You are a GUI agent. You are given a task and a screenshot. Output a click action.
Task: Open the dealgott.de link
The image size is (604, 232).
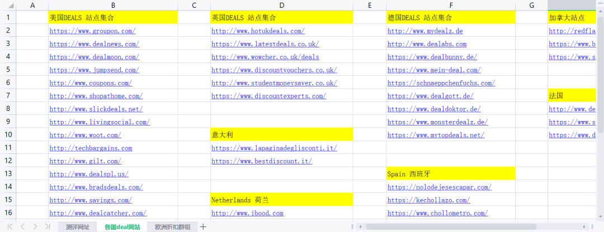point(430,96)
